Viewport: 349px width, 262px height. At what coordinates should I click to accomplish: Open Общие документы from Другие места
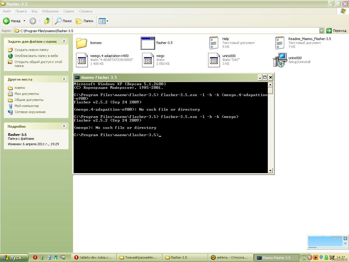click(29, 99)
